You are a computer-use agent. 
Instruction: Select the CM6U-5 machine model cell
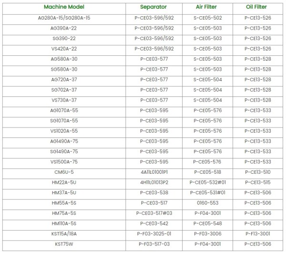tap(64, 172)
